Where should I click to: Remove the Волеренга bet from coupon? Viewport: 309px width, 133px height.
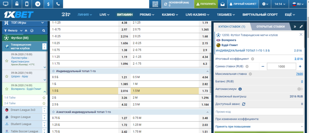coord(301,35)
